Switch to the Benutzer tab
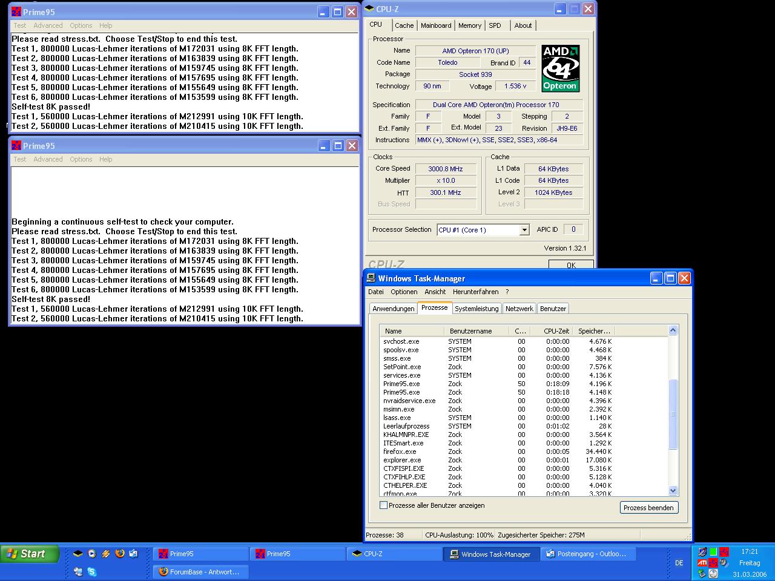The height and width of the screenshot is (581, 775). pos(553,309)
